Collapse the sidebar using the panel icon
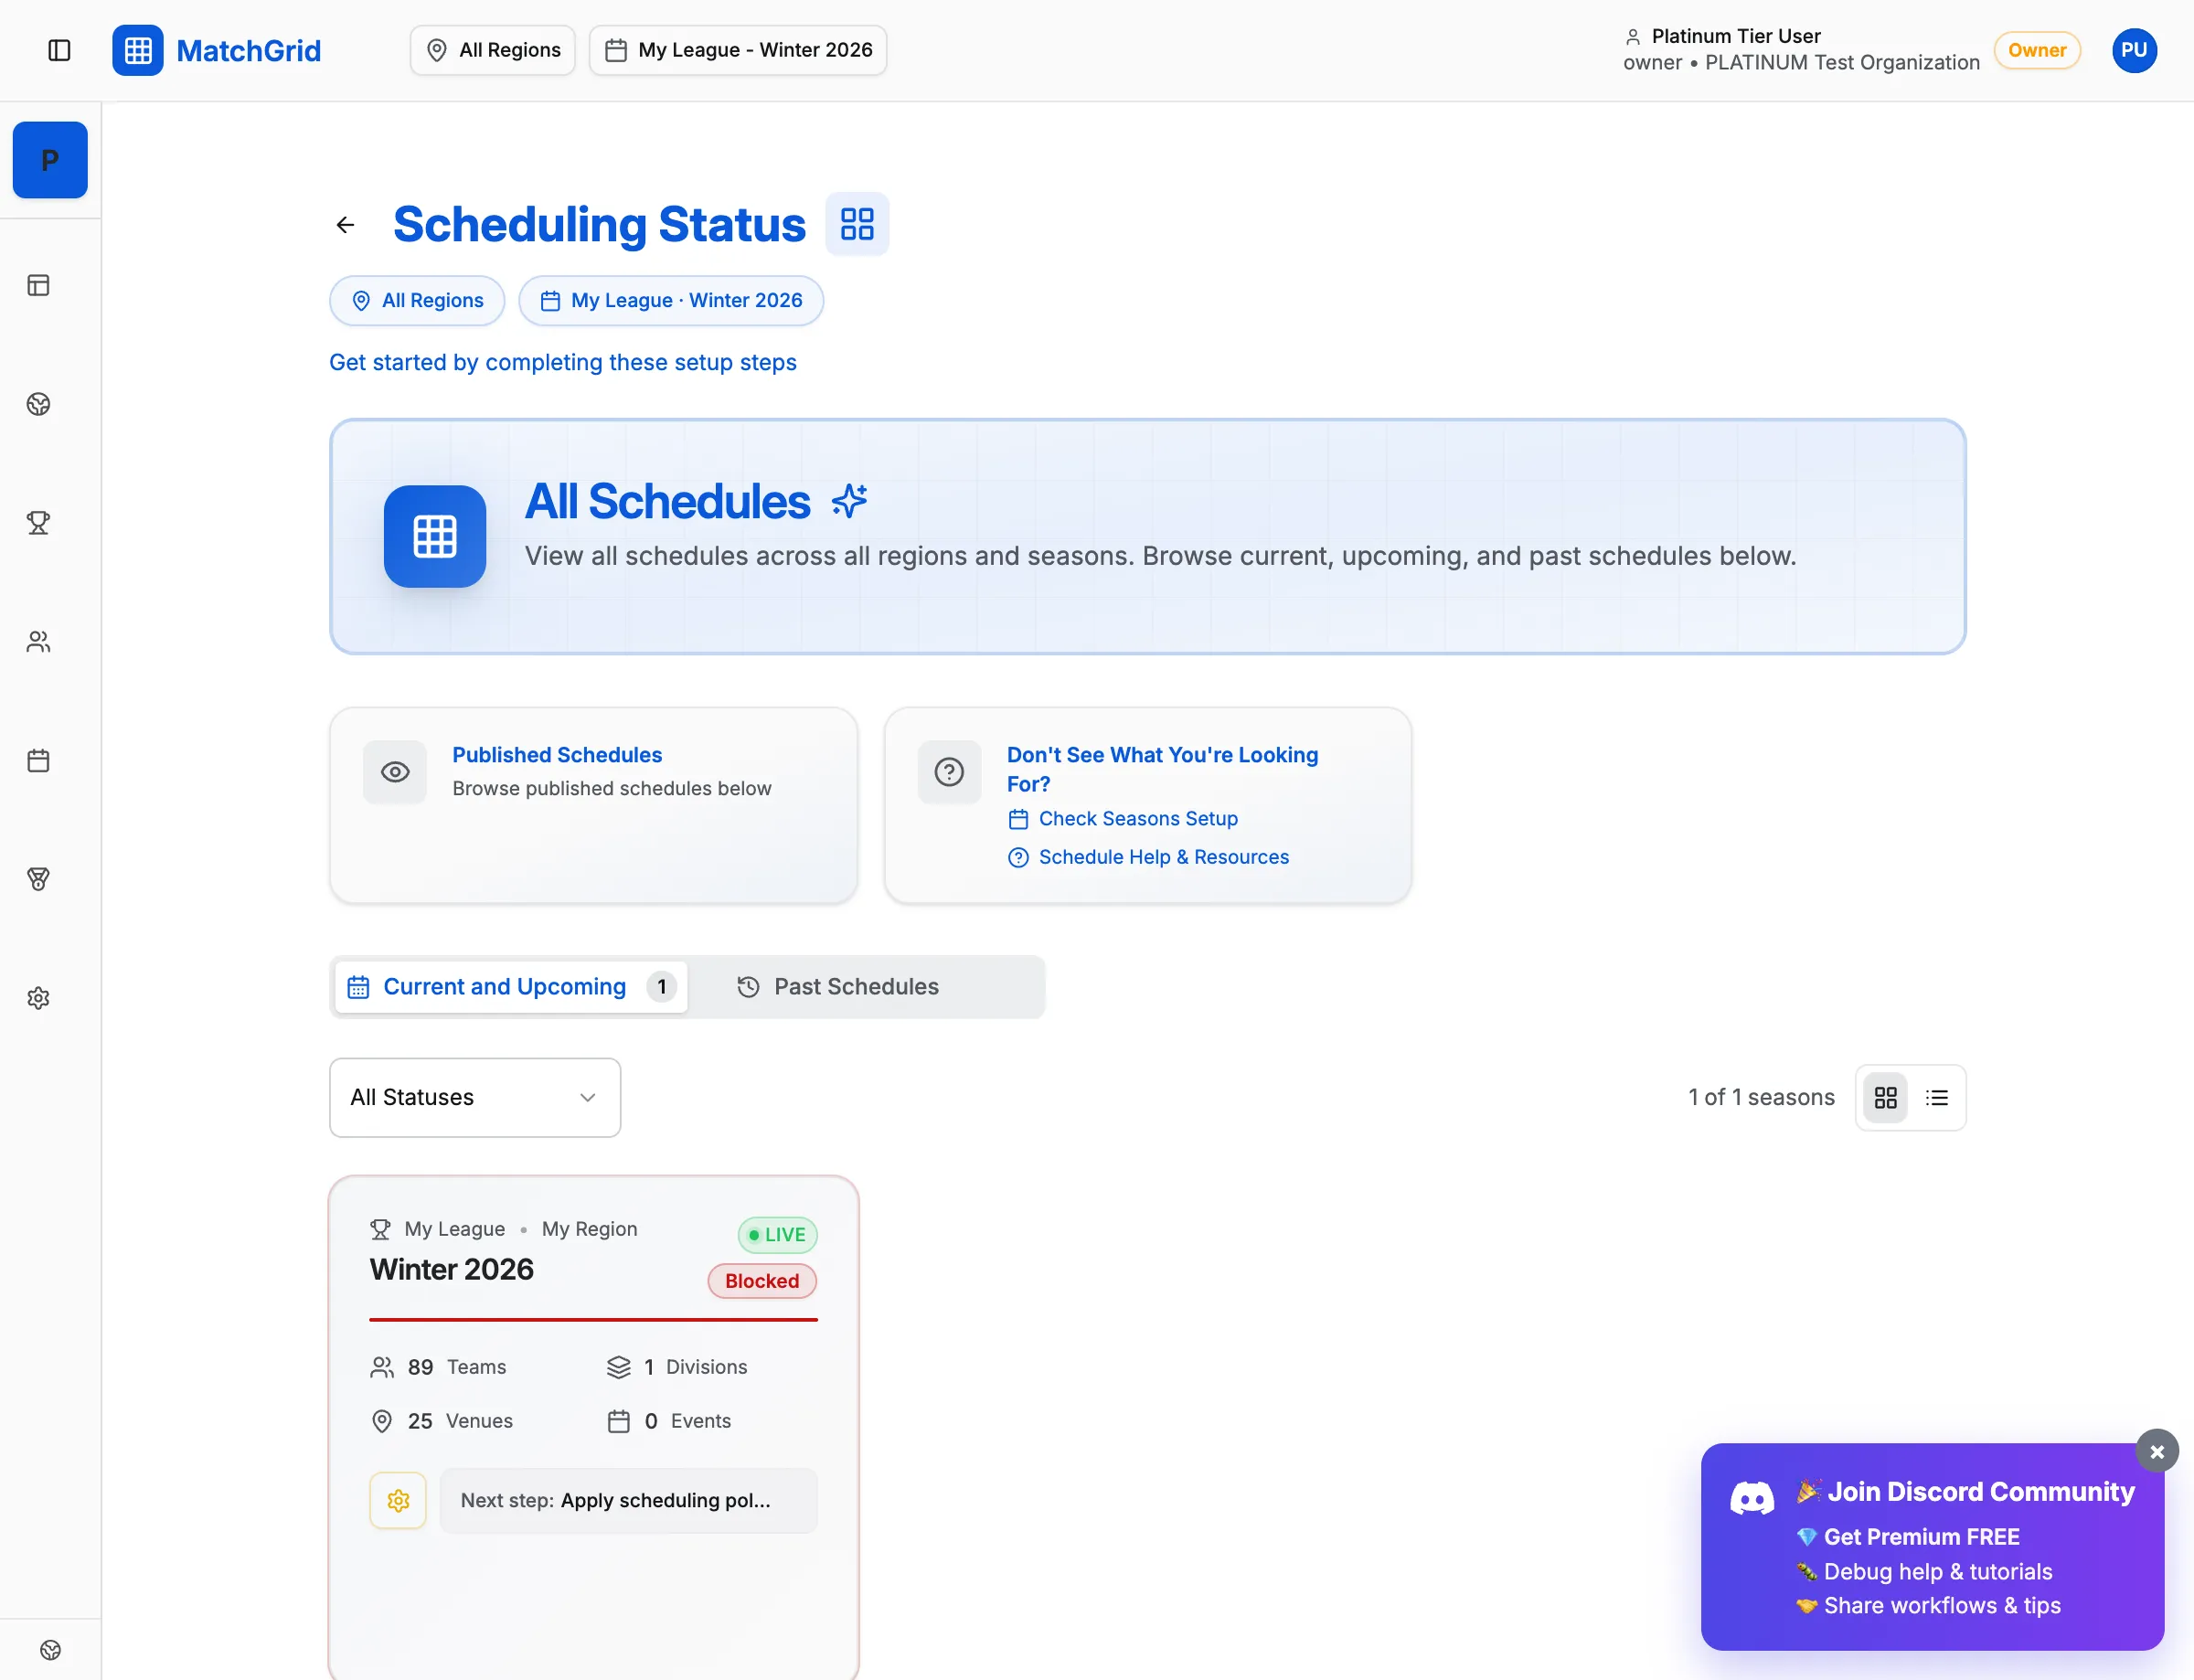The width and height of the screenshot is (2194, 1680). (x=60, y=50)
